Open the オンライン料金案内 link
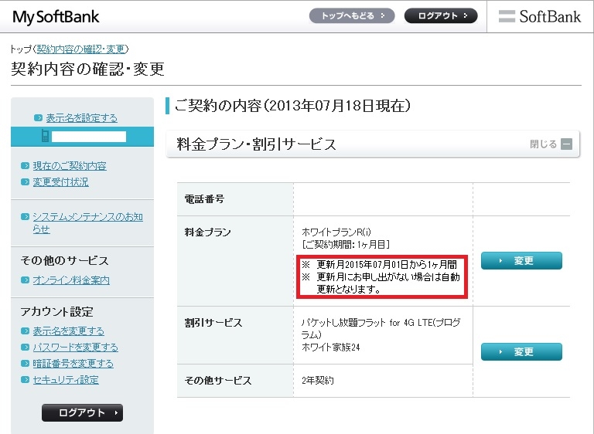 pyautogui.click(x=71, y=280)
